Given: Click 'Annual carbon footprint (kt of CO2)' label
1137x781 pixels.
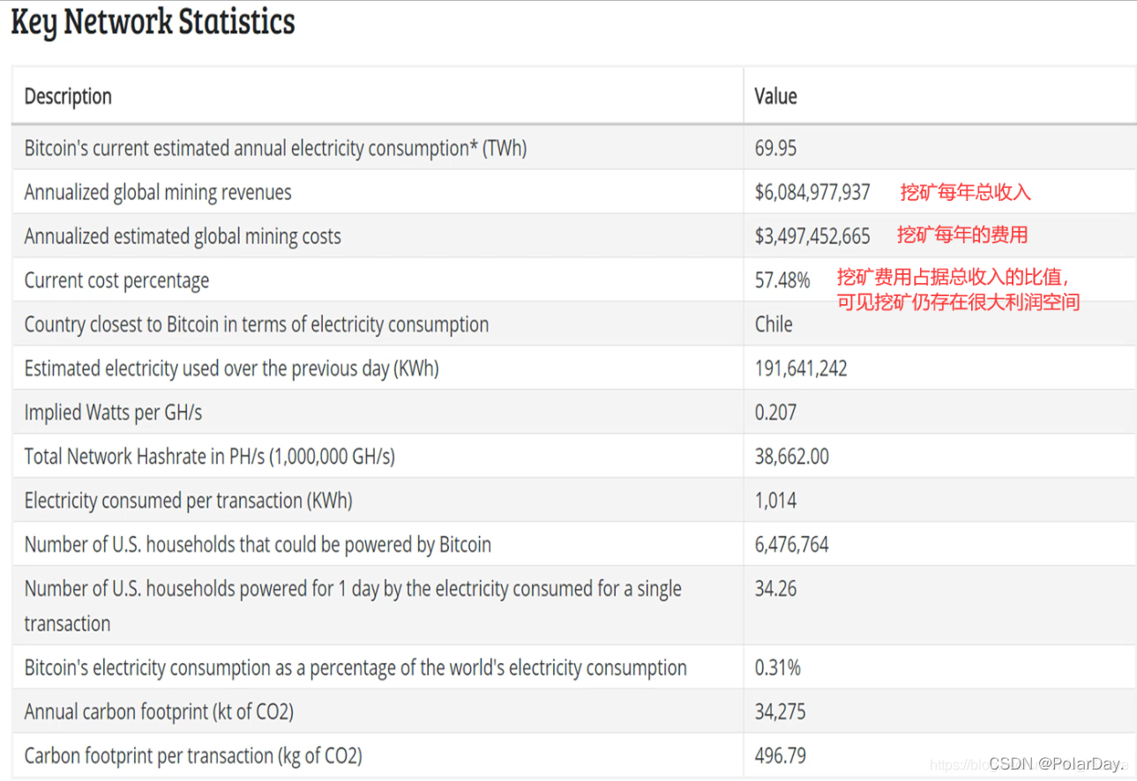Looking at the screenshot, I should (x=159, y=712).
